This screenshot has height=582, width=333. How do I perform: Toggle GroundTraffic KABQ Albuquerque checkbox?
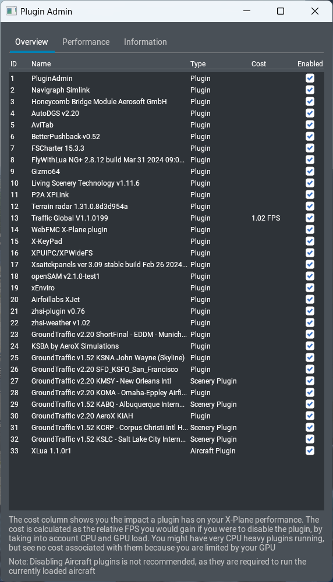[x=310, y=404]
